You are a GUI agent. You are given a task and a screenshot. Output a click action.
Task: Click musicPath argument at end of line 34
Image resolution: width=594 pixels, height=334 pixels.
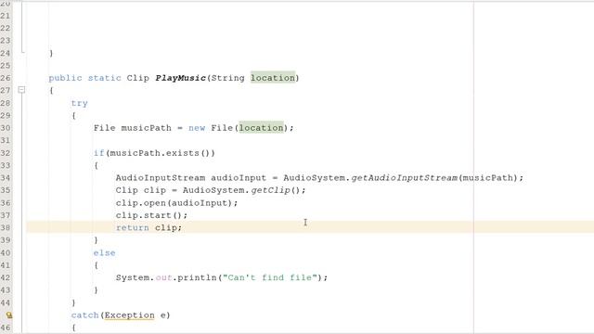point(487,178)
